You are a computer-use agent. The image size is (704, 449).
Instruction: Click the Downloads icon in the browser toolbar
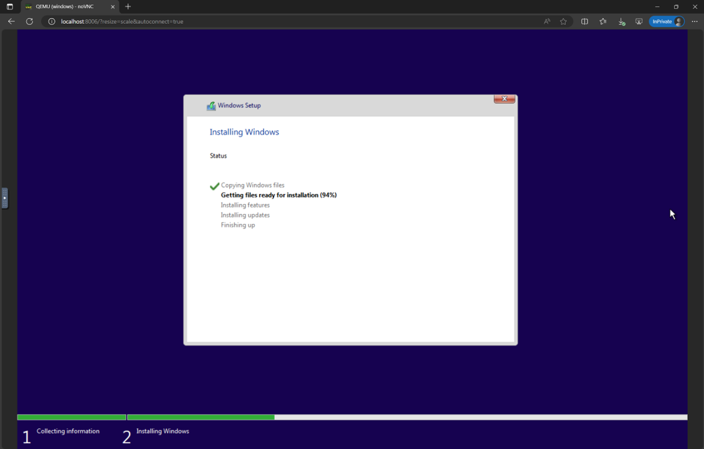click(621, 21)
